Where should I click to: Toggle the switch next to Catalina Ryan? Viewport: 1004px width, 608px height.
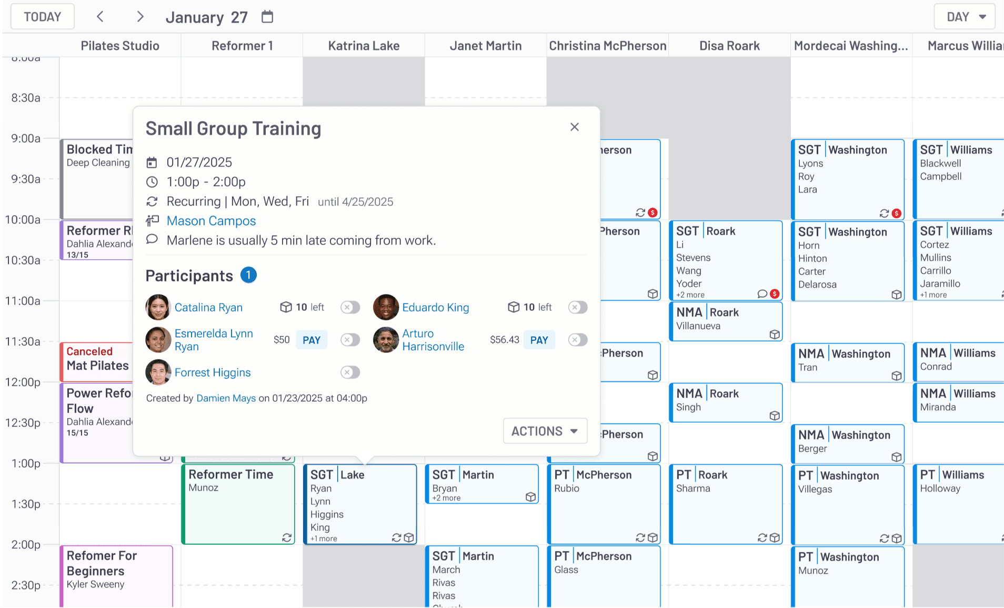coord(350,307)
